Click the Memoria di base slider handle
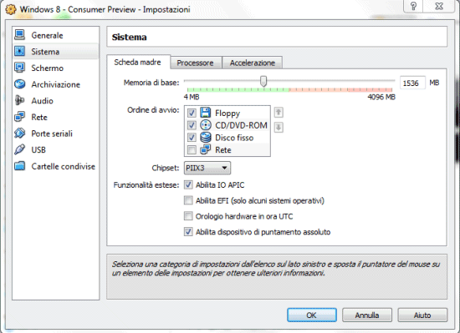460x333 pixels. 263,81
